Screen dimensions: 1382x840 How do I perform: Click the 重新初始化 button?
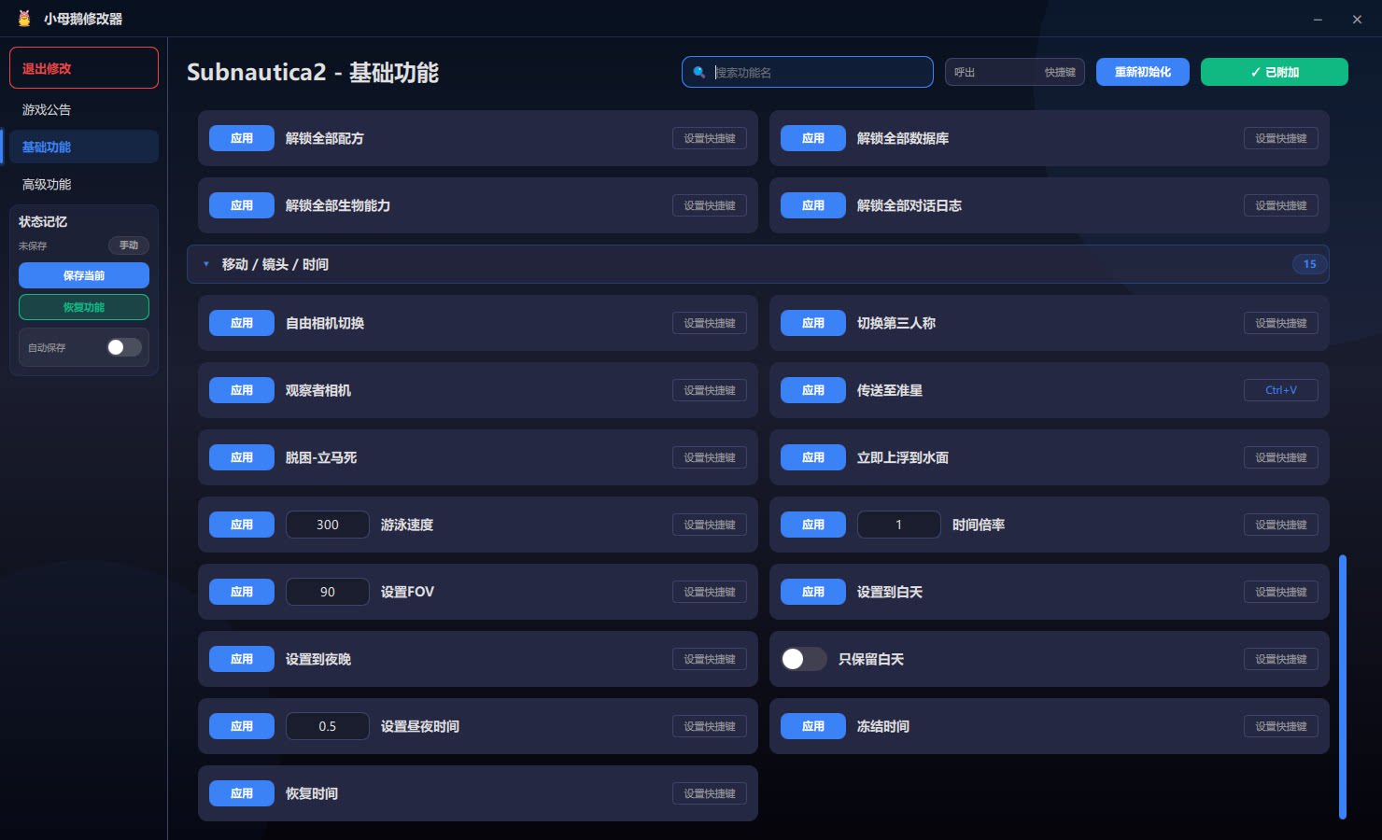pyautogui.click(x=1143, y=72)
